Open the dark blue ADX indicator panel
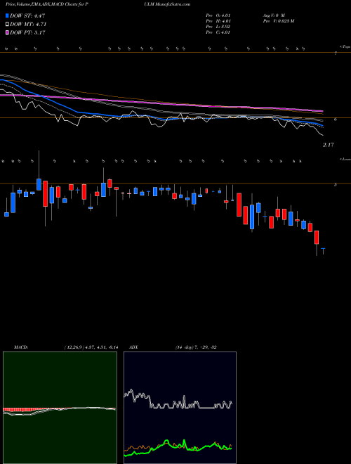 [180, 408]
